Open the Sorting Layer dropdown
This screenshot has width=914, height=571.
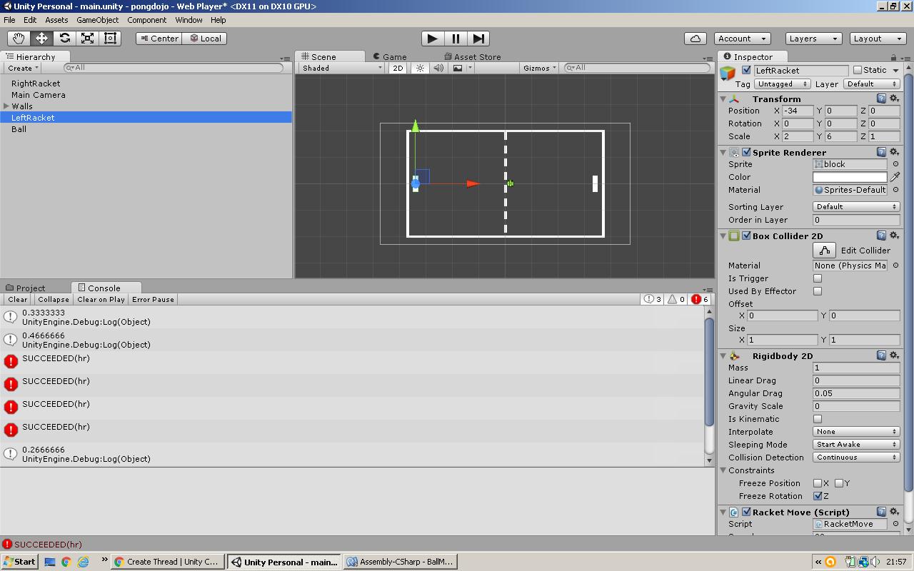[x=855, y=206]
